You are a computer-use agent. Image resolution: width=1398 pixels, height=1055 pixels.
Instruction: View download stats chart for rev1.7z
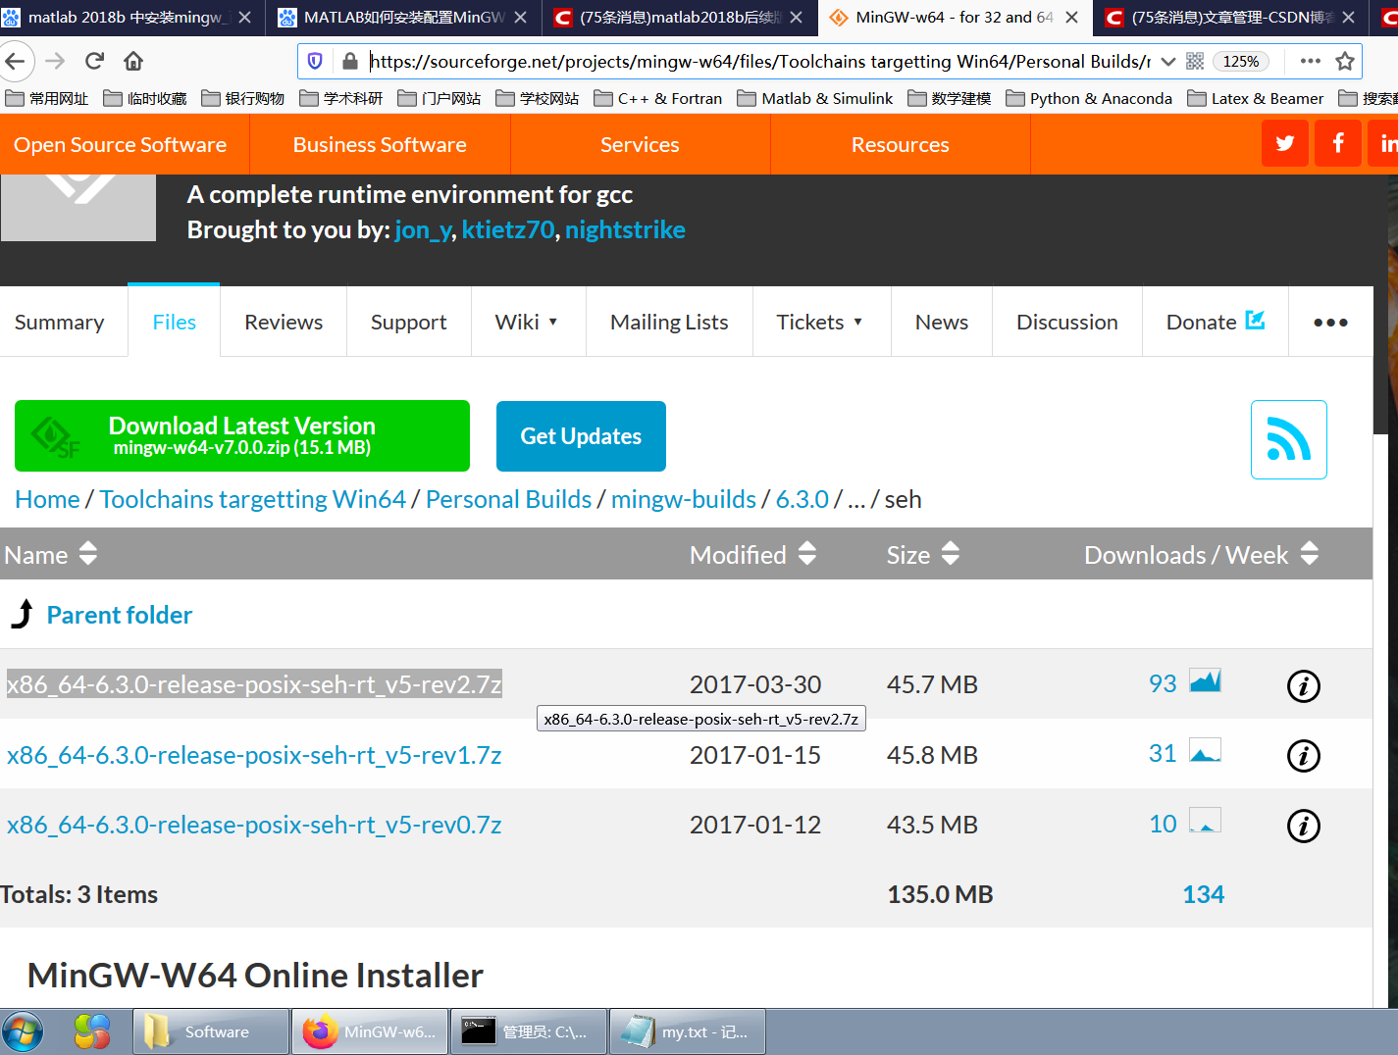coord(1205,750)
